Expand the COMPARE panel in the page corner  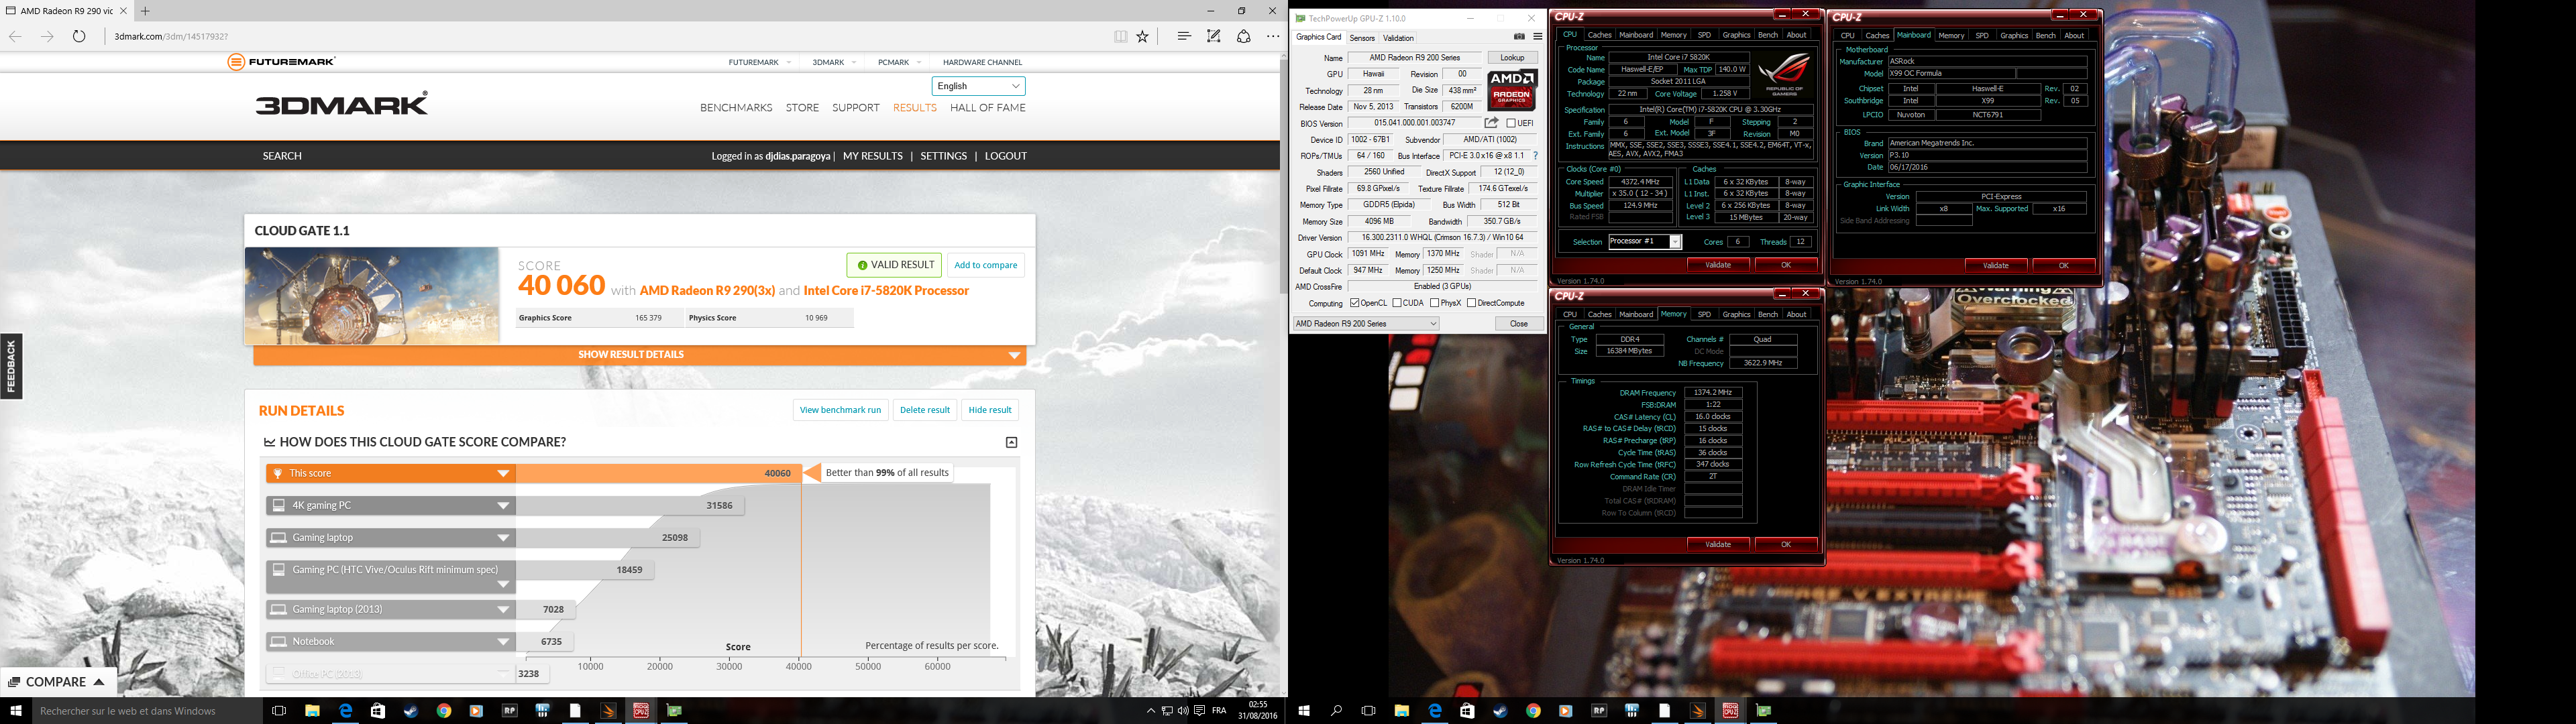click(58, 682)
